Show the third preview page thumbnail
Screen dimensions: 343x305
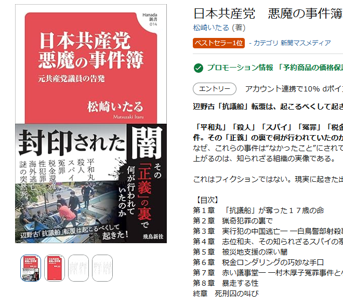tap(78, 268)
